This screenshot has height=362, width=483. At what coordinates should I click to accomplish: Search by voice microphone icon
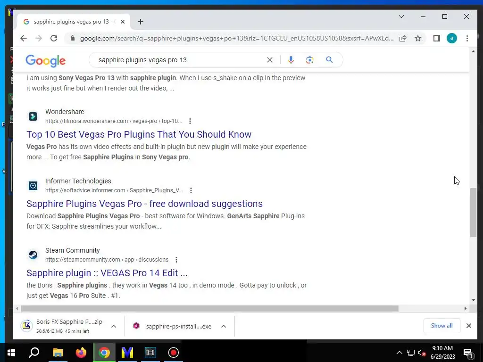click(291, 60)
